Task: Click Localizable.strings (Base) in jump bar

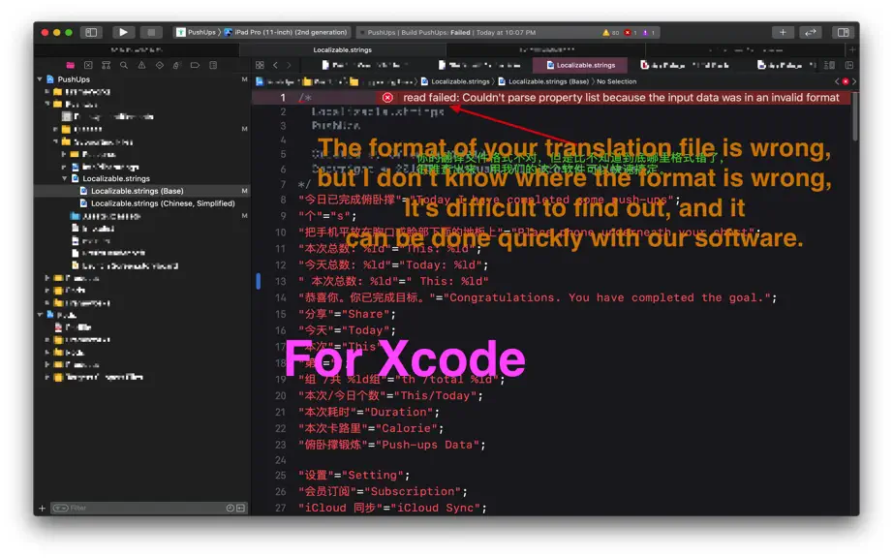Action: click(543, 81)
